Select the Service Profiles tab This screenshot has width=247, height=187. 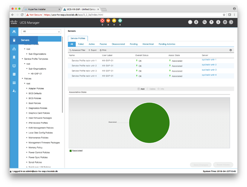coord(78,38)
